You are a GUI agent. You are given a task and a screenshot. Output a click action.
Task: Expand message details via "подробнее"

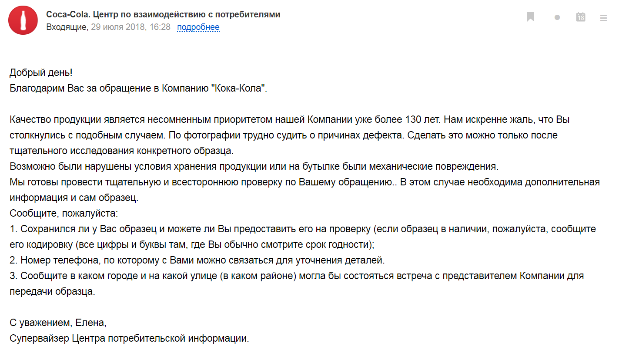coord(198,27)
